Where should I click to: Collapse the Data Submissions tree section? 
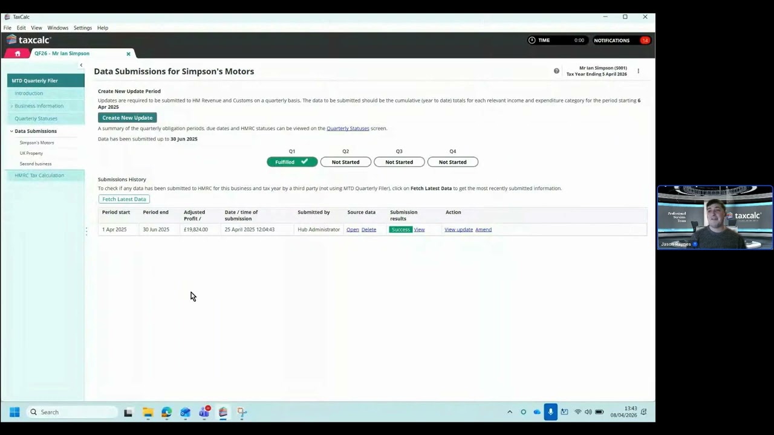(x=11, y=131)
